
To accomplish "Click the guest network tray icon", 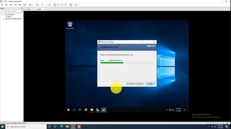I will (170, 110).
